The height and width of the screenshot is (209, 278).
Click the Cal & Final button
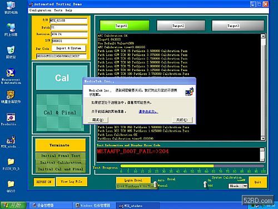(x=59, y=113)
